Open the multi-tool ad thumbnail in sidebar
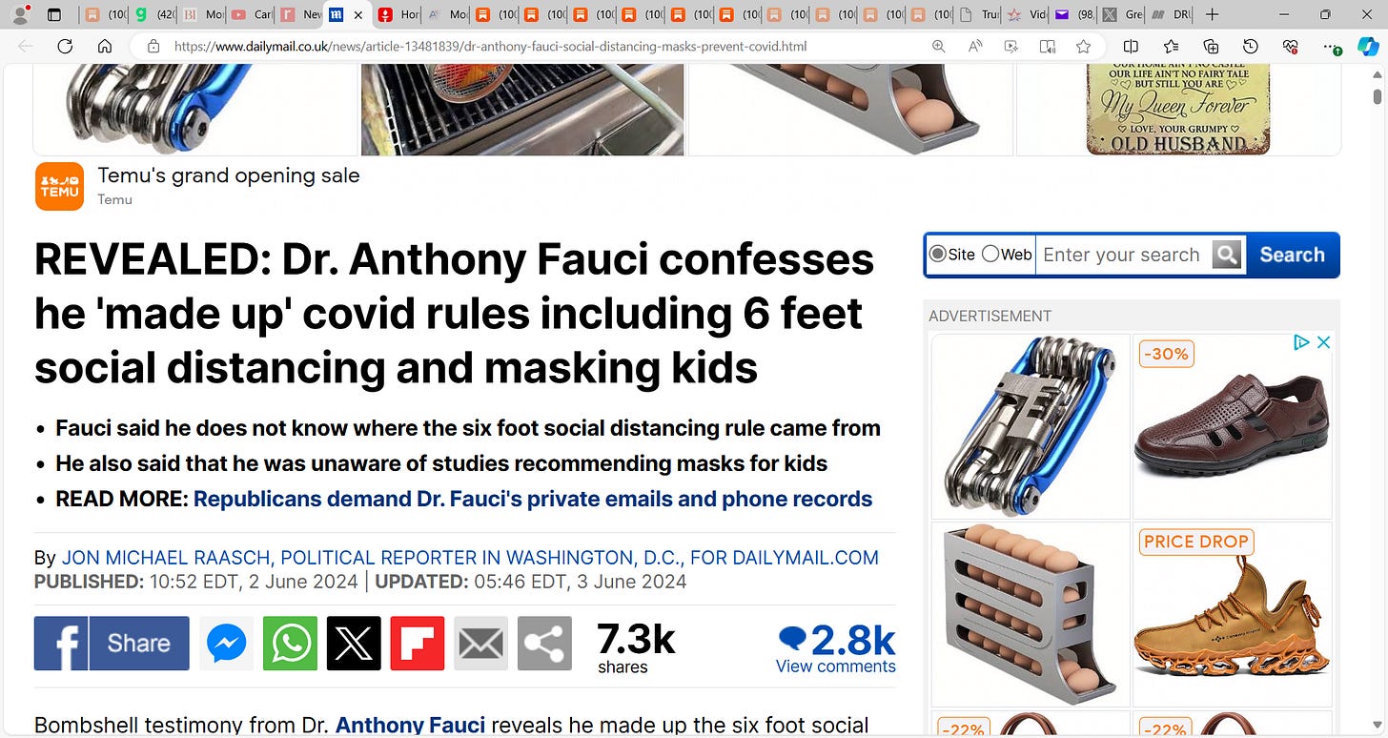 1031,425
